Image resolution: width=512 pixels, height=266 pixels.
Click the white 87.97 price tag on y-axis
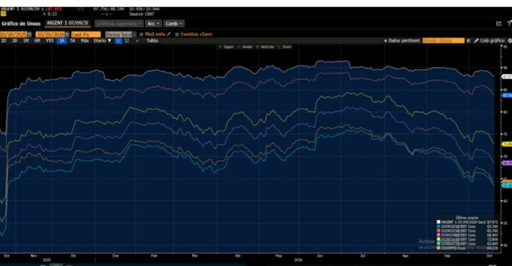coord(507,76)
